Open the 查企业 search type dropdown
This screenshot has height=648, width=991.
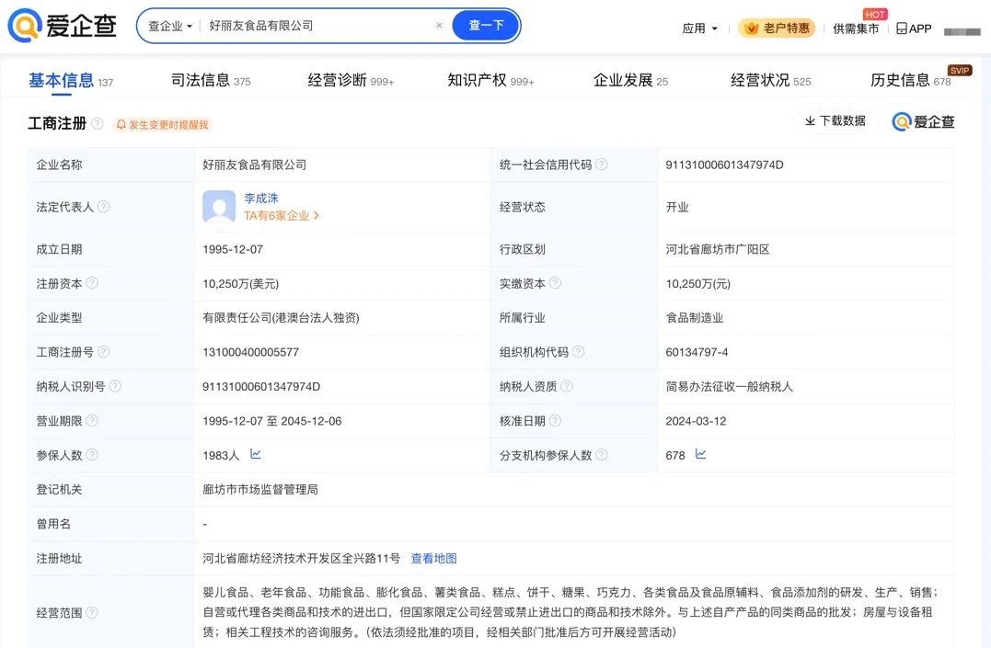pyautogui.click(x=170, y=26)
